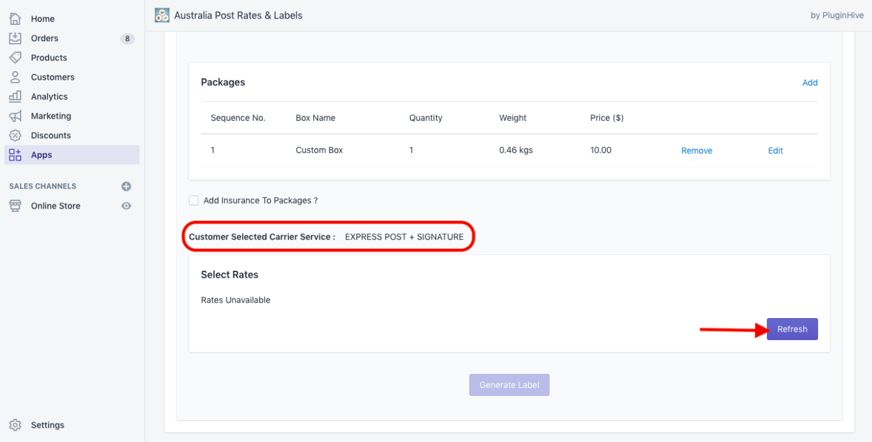Click the Select Rates heading
Screen dimensions: 872x442
click(x=230, y=275)
